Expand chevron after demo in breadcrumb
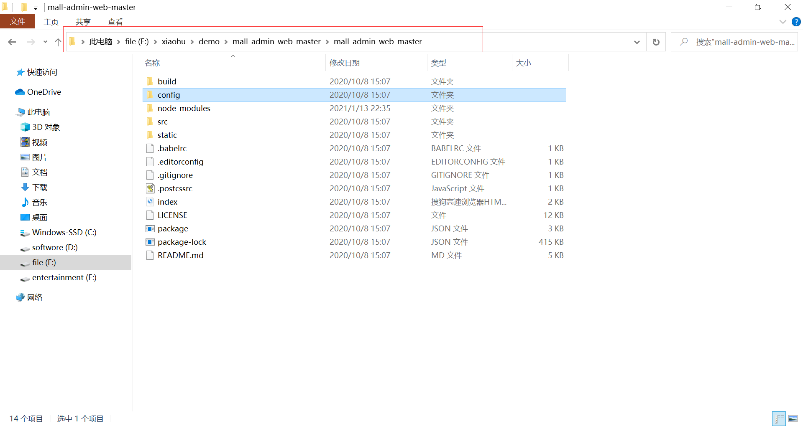 point(226,42)
